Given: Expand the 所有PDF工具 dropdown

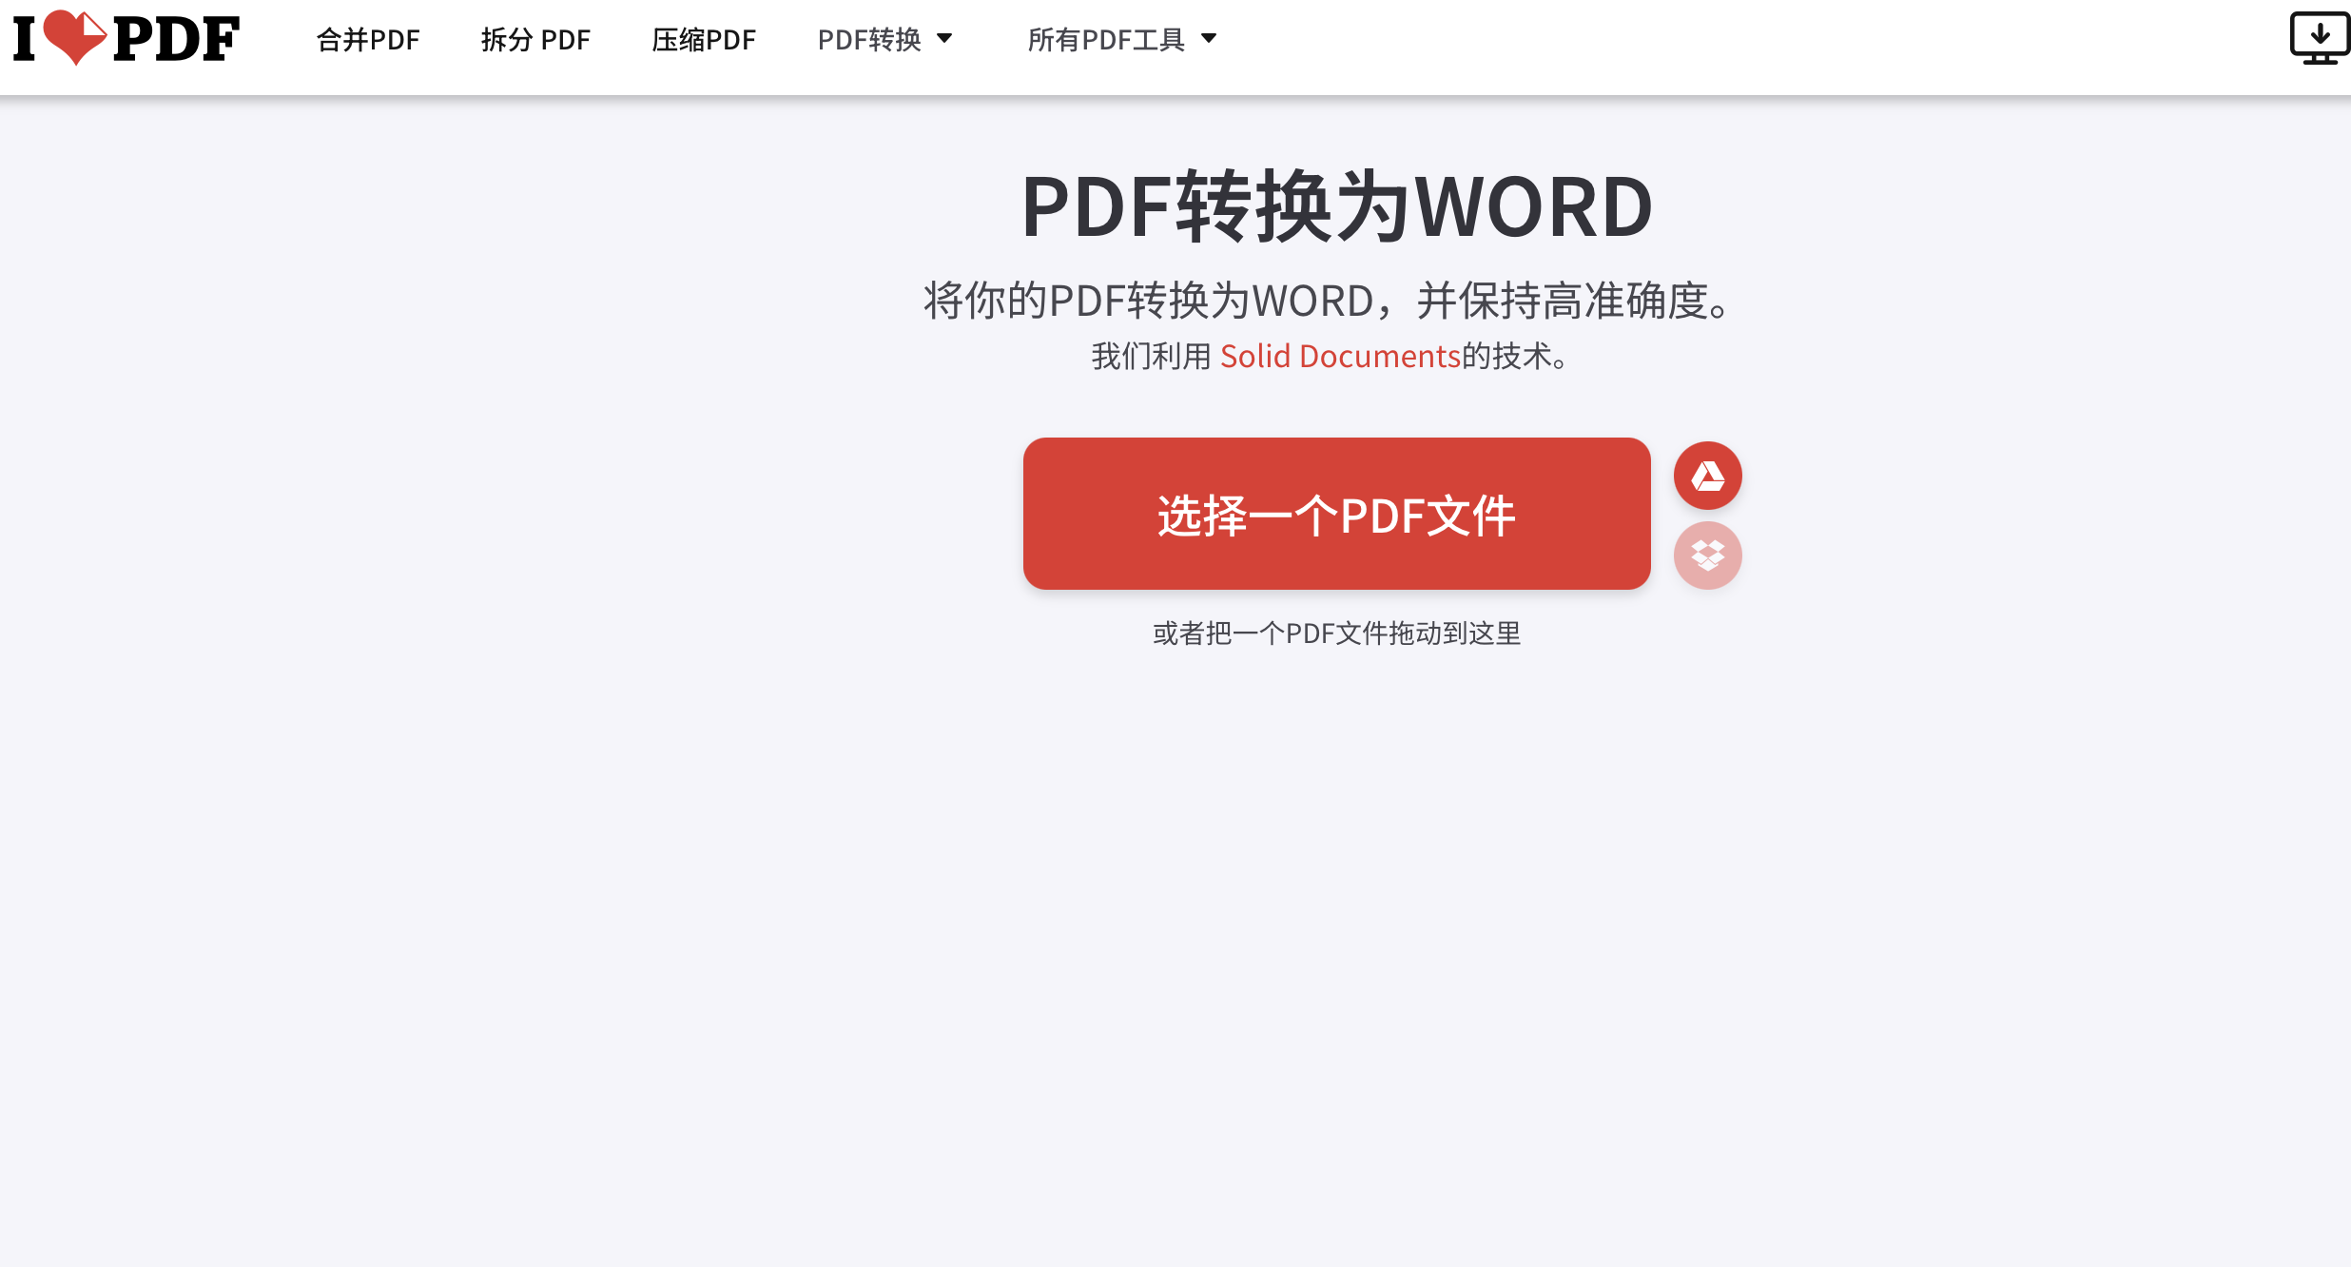Looking at the screenshot, I should pyautogui.click(x=1106, y=40).
